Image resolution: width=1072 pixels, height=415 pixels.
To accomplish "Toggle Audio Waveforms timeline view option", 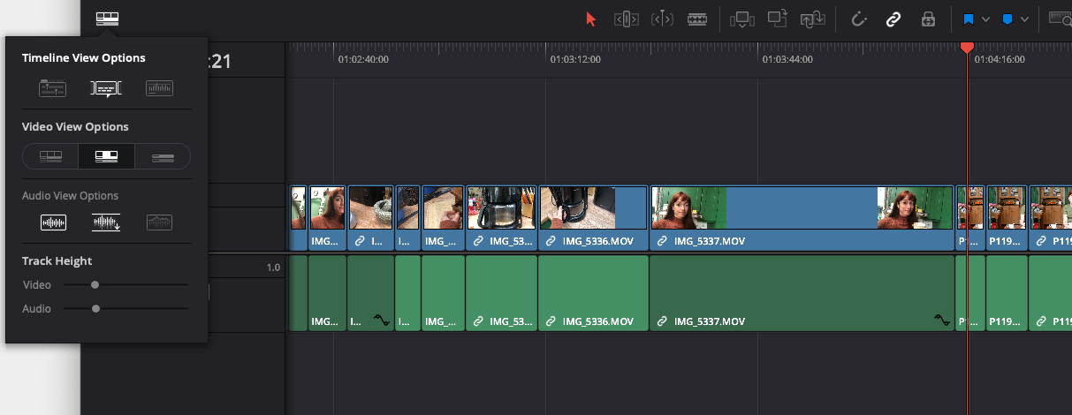I will click(159, 87).
